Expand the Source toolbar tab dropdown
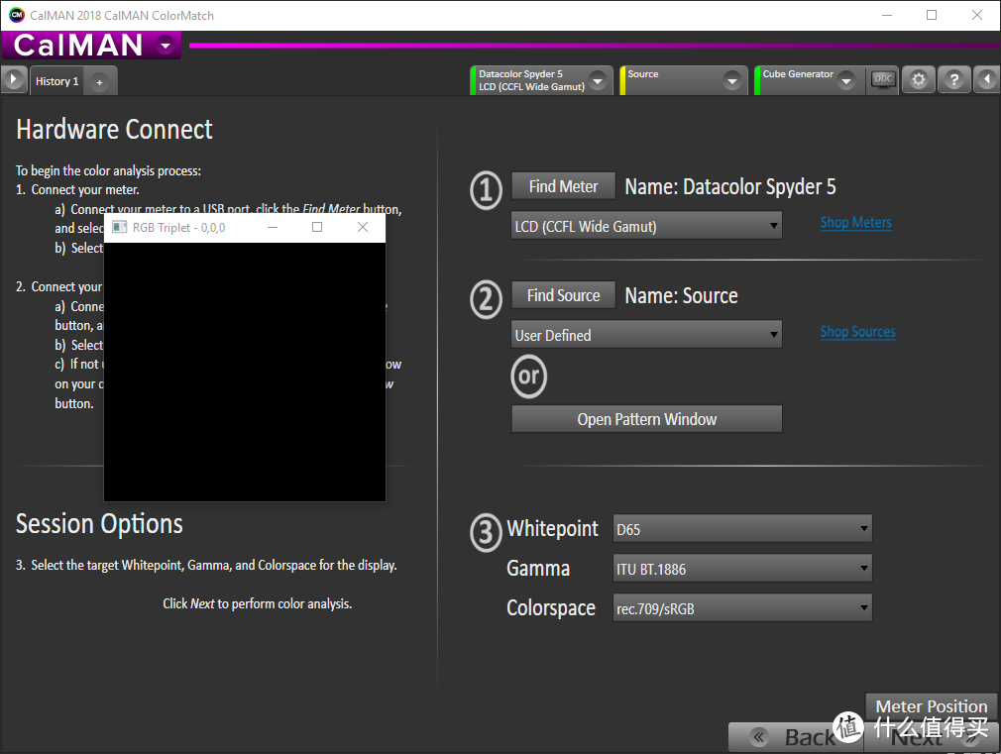Viewport: 1001px width, 754px height. [732, 81]
